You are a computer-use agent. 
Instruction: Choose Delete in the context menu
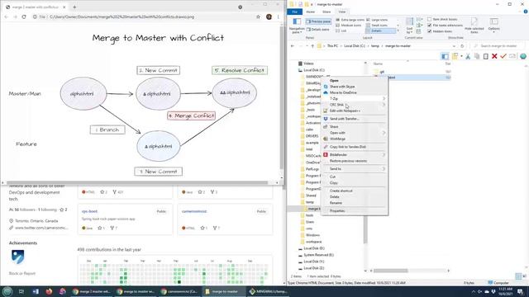point(334,196)
